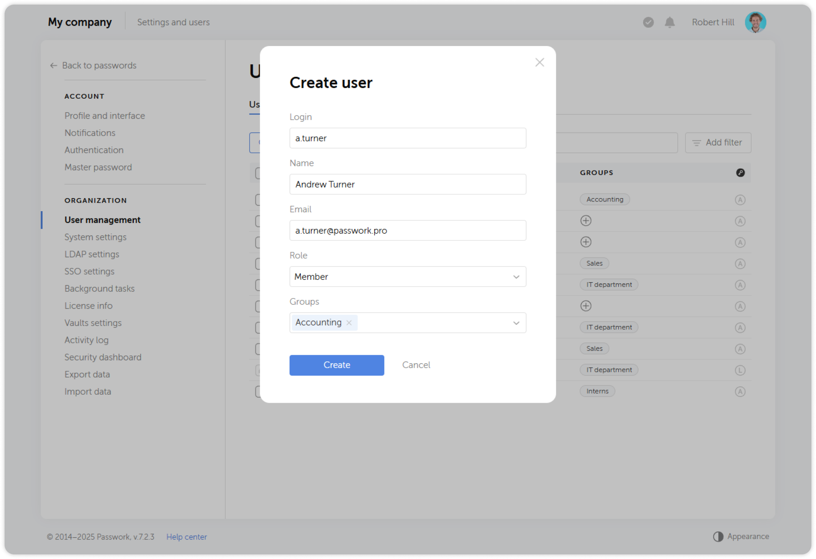Open the notifications bell
Viewport: 816px width, 559px height.
(x=669, y=22)
